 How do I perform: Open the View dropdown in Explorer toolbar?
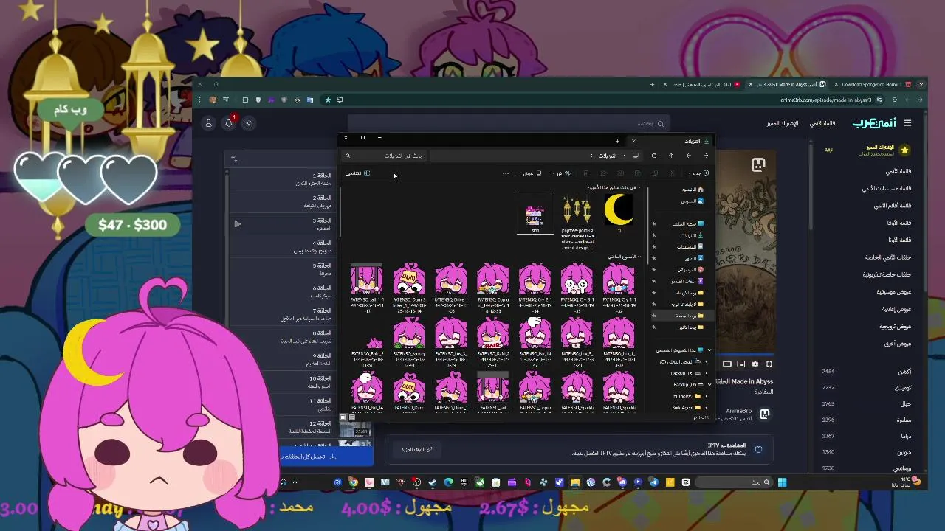(x=529, y=173)
